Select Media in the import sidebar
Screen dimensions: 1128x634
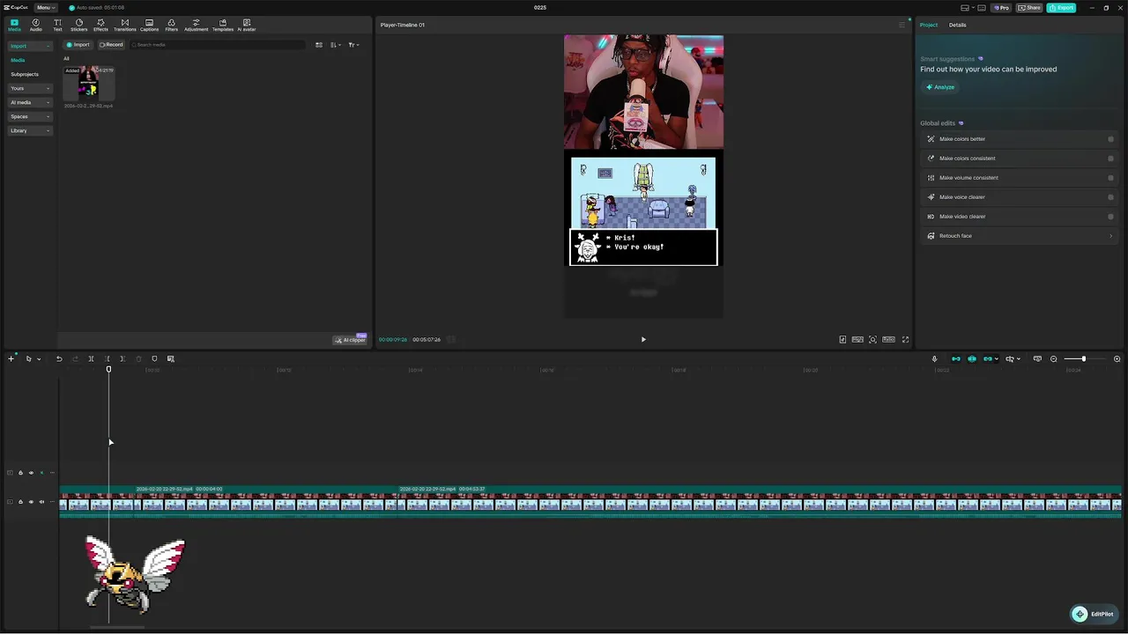(x=18, y=60)
